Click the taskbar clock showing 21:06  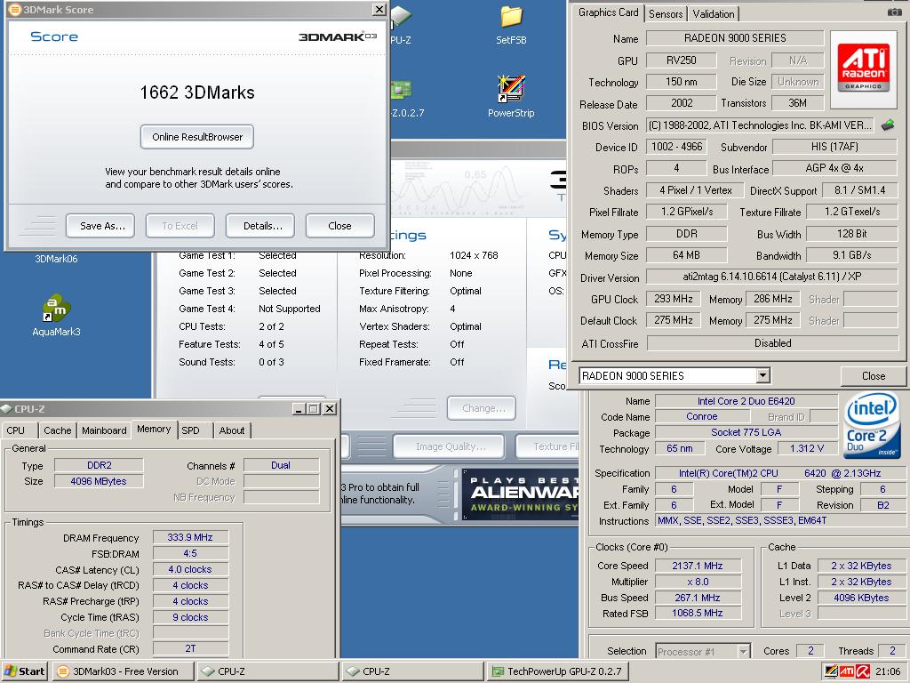[888, 672]
